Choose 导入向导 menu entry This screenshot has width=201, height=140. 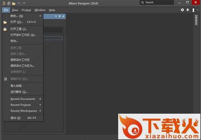coord(23,86)
